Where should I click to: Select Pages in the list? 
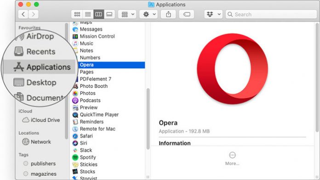tap(87, 72)
